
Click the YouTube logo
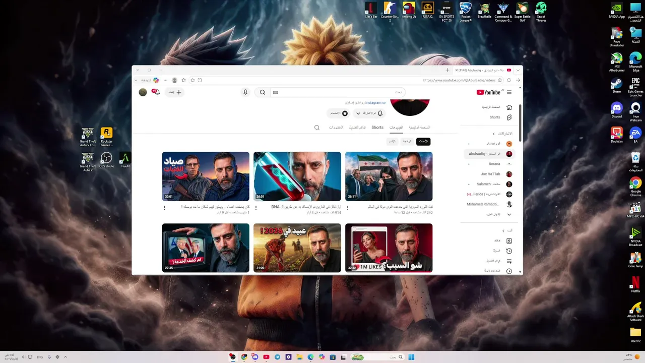488,92
